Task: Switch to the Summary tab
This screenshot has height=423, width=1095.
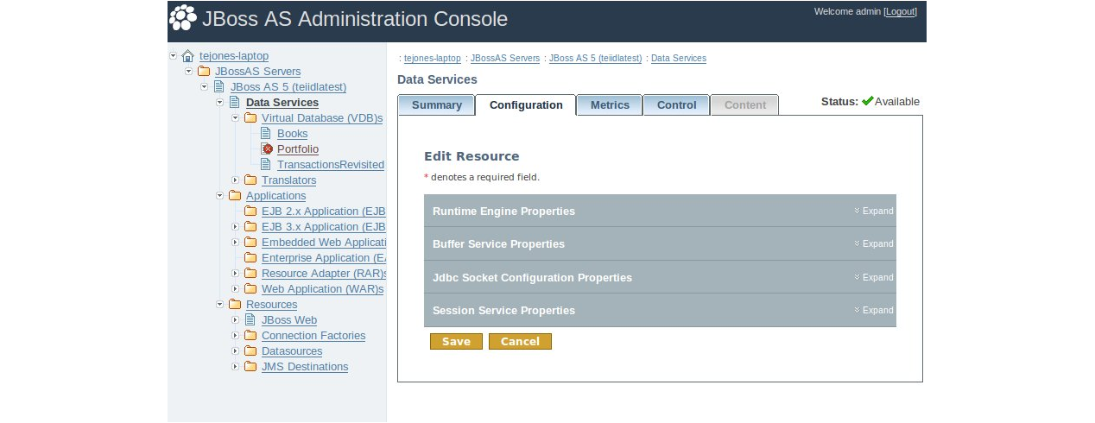Action: pos(436,105)
